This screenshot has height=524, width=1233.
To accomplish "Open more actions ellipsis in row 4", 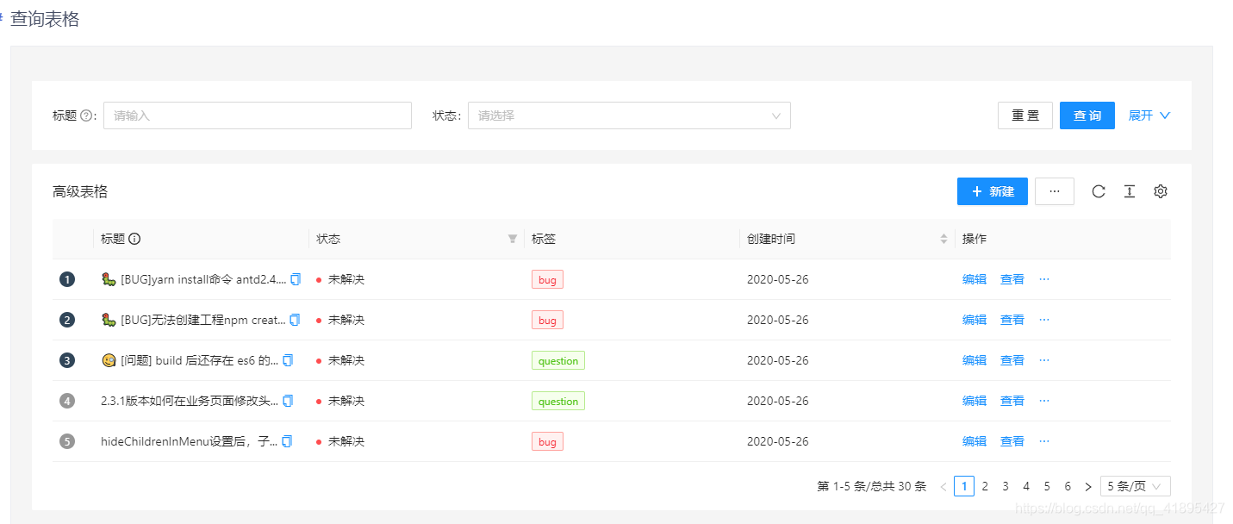I will pos(1044,401).
